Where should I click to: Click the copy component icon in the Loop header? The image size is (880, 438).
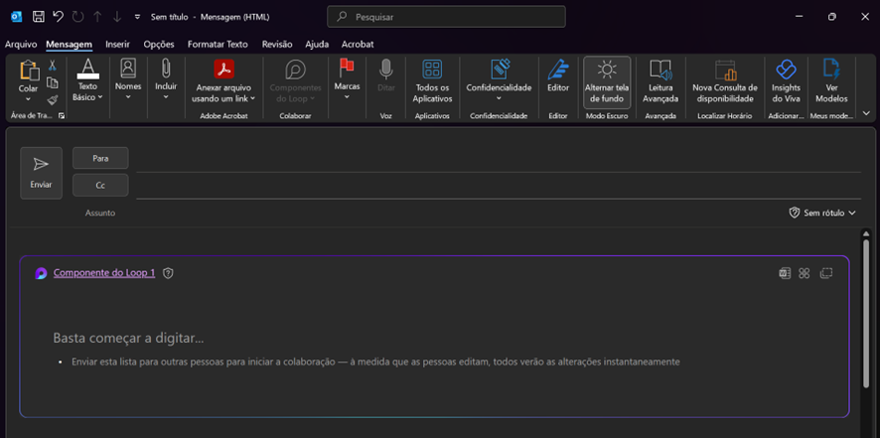coord(825,273)
